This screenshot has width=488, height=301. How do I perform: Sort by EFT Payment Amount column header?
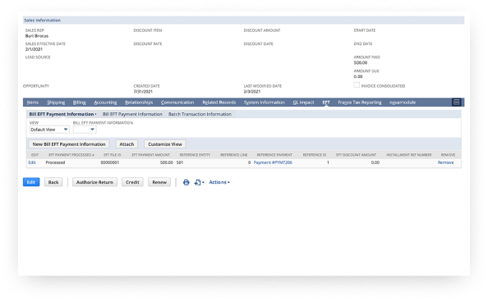[150, 155]
